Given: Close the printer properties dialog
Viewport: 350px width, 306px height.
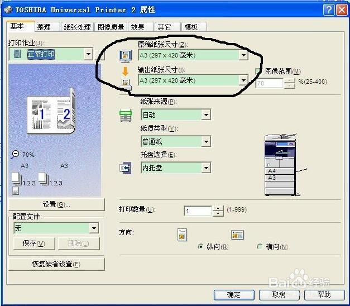Looking at the screenshot, I should 342,10.
